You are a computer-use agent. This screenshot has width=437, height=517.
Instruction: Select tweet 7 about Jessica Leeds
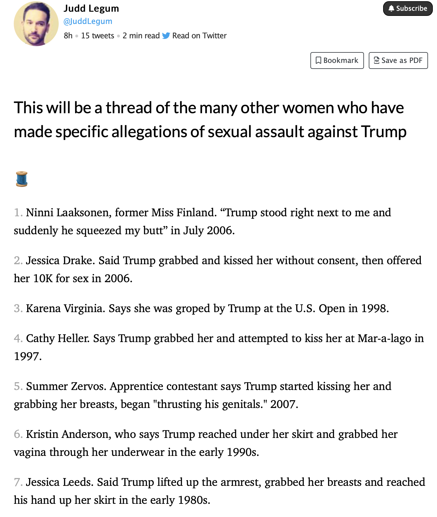(219, 491)
